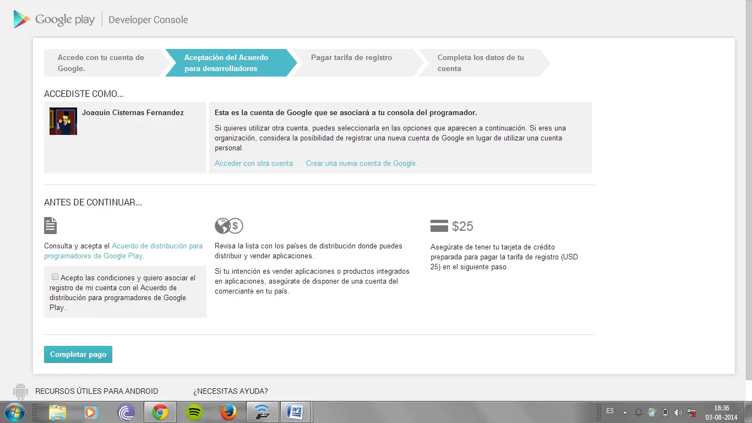Click the ES language indicator

pyautogui.click(x=610, y=411)
